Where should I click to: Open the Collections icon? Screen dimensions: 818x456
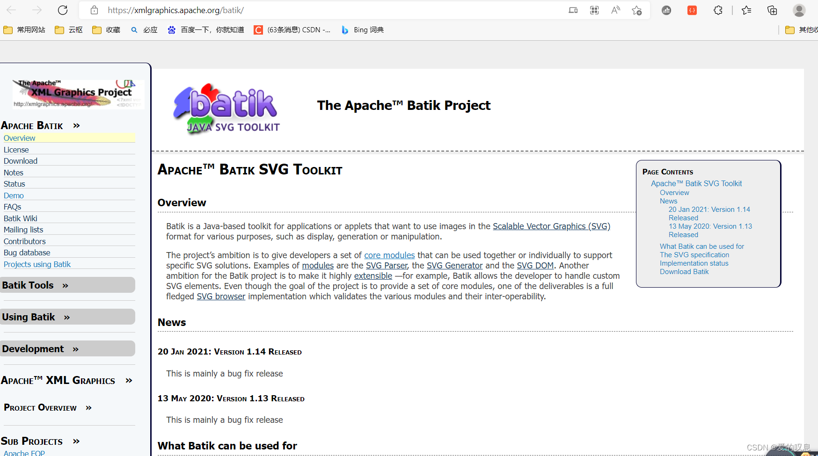[772, 10]
